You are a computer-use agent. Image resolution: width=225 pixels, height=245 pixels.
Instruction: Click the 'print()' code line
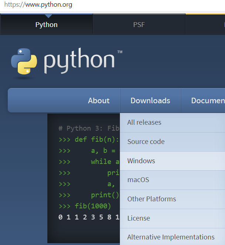(x=89, y=195)
